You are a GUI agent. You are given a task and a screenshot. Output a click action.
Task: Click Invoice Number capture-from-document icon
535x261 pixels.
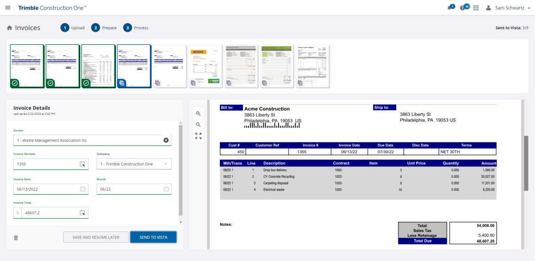point(82,164)
